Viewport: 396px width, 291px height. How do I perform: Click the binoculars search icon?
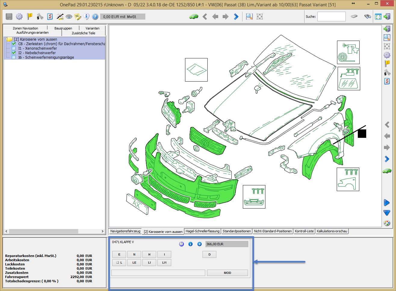[x=368, y=17]
